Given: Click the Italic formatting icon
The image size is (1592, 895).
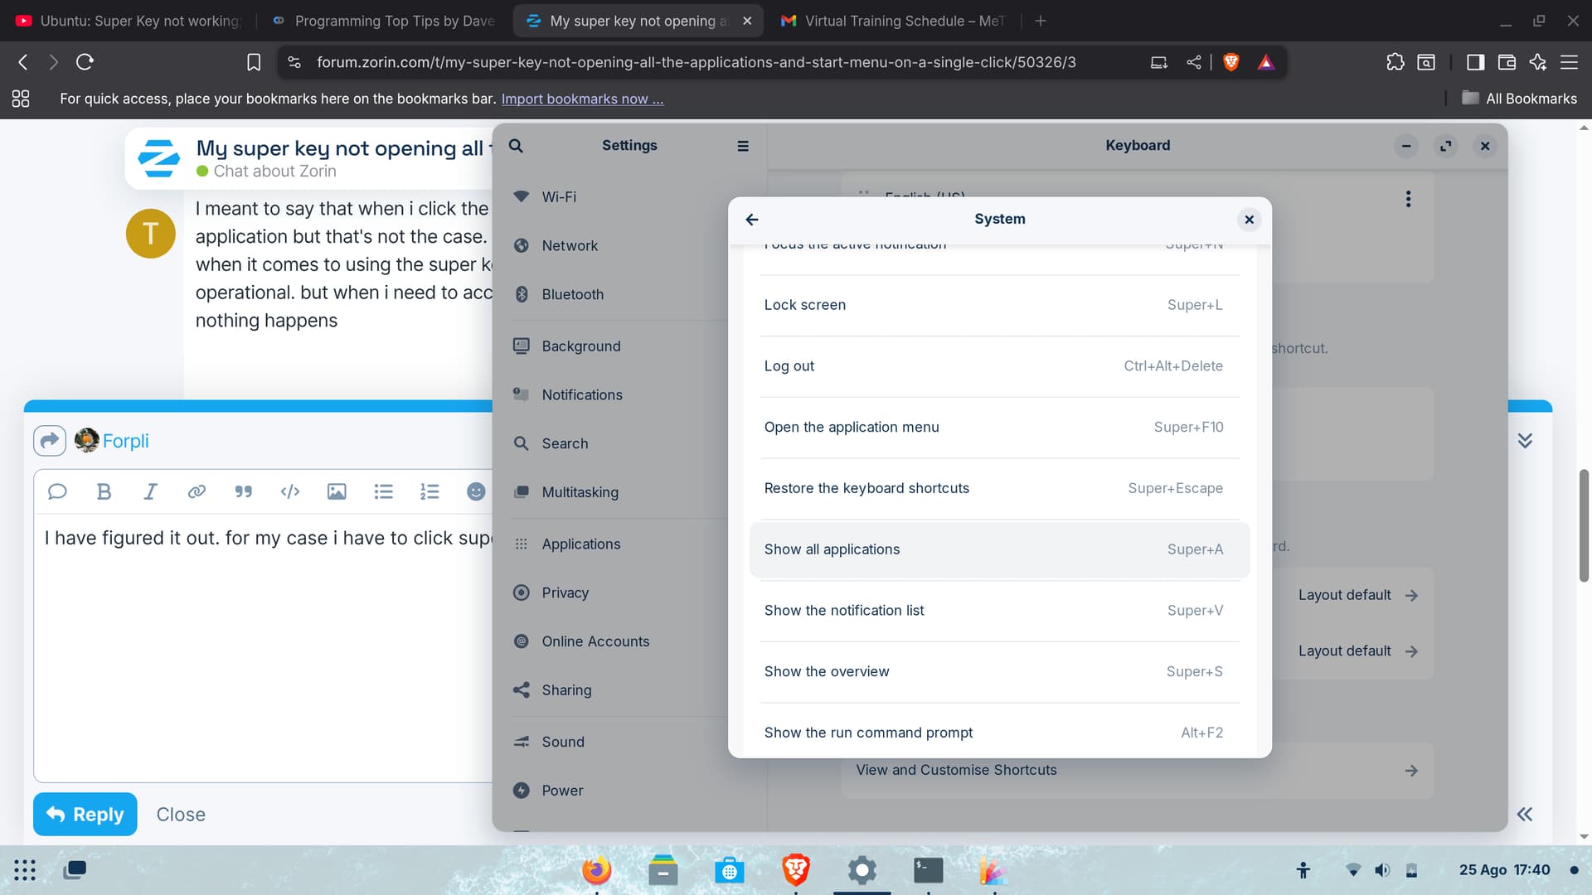Looking at the screenshot, I should coord(150,491).
